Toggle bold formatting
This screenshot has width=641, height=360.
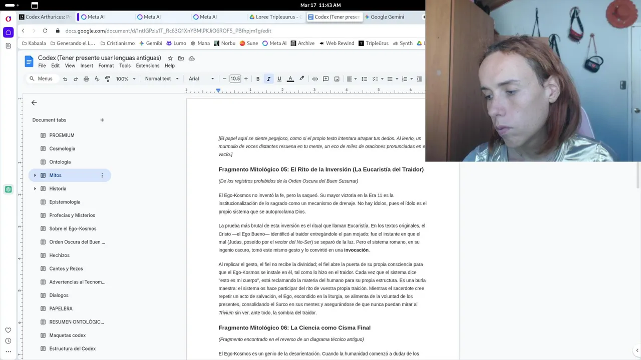[258, 79]
